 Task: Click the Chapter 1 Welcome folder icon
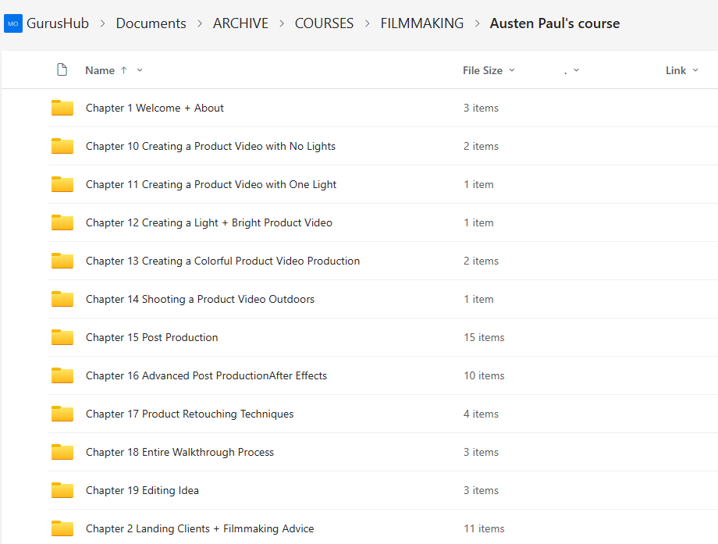[x=62, y=108]
